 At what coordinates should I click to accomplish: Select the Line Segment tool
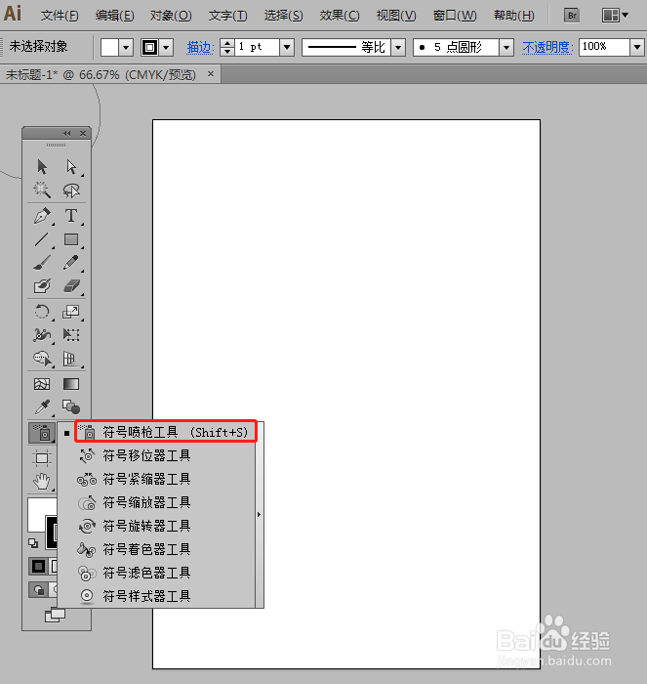[x=42, y=239]
